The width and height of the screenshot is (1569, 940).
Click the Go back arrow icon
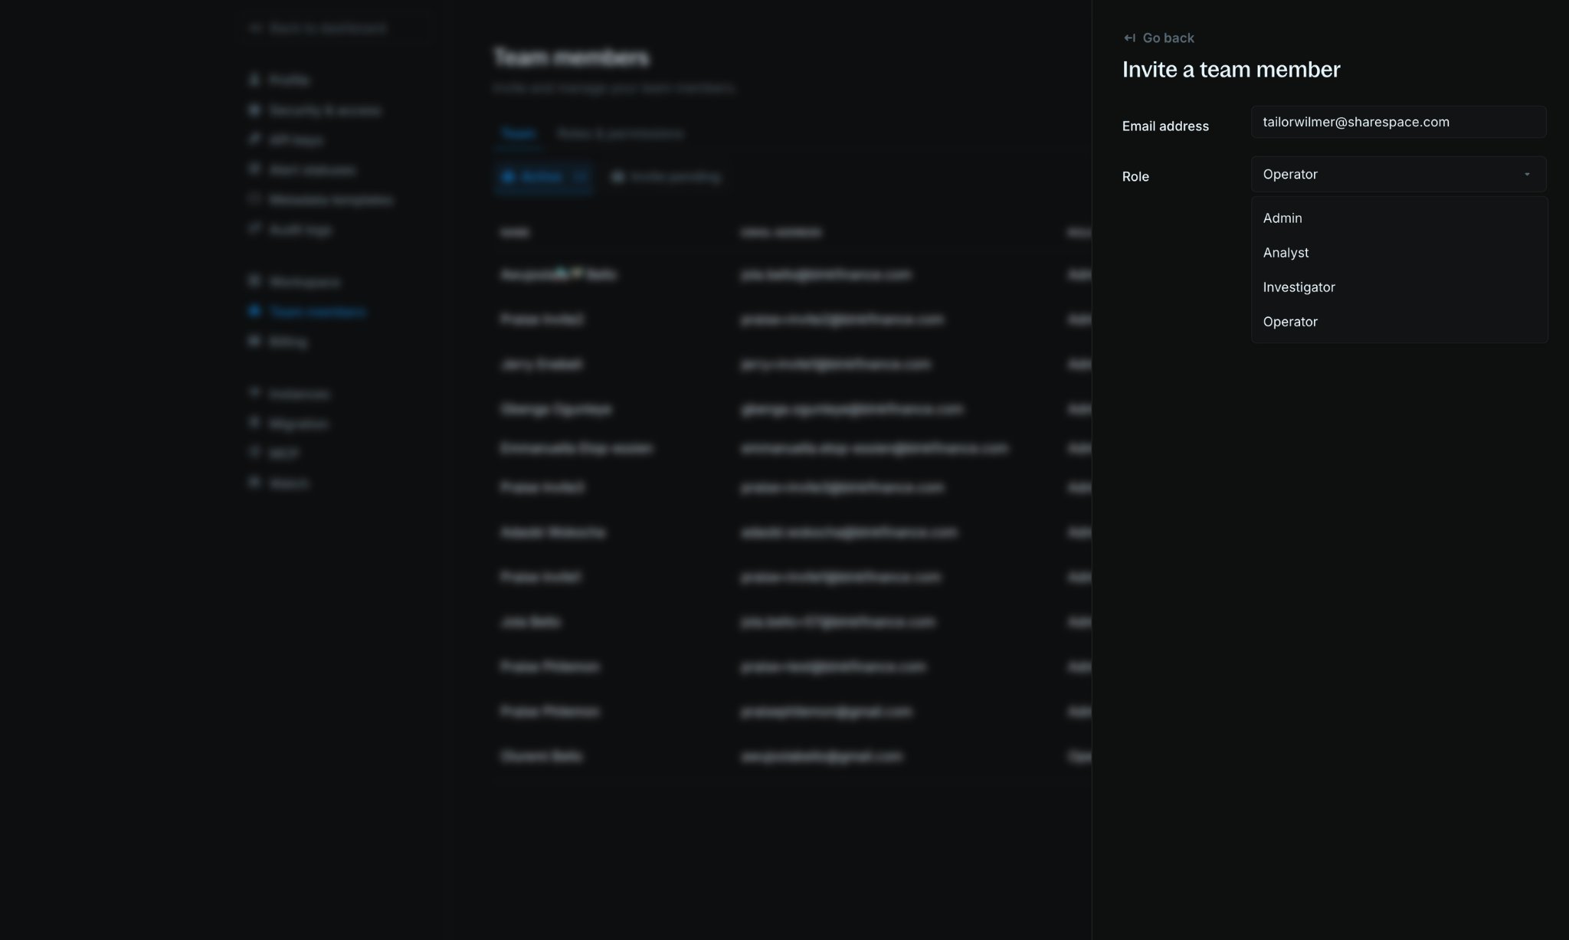1129,38
